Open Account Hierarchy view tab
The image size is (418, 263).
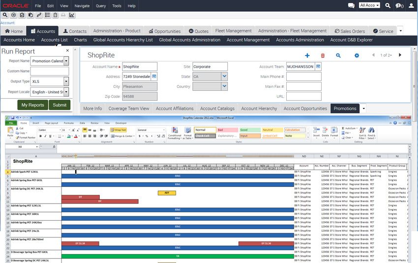coord(259,108)
